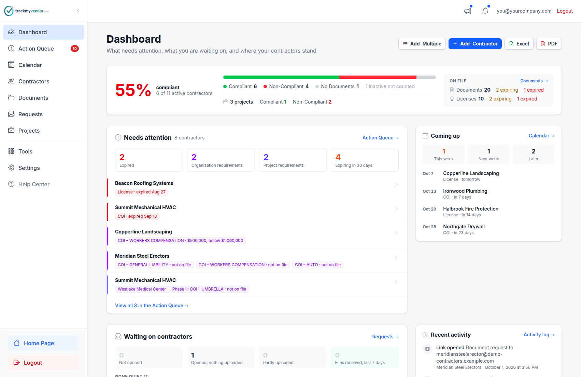The width and height of the screenshot is (581, 377).
Task: Click the Coming up calendar icon
Action: 425,136
